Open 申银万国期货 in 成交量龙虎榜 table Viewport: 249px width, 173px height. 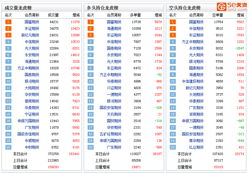(x=28, y=121)
